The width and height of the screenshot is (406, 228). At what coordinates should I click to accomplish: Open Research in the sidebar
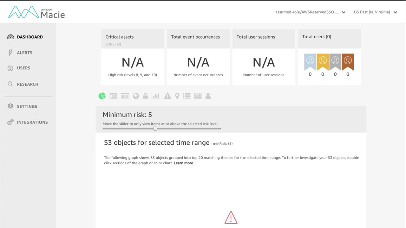[x=27, y=84]
